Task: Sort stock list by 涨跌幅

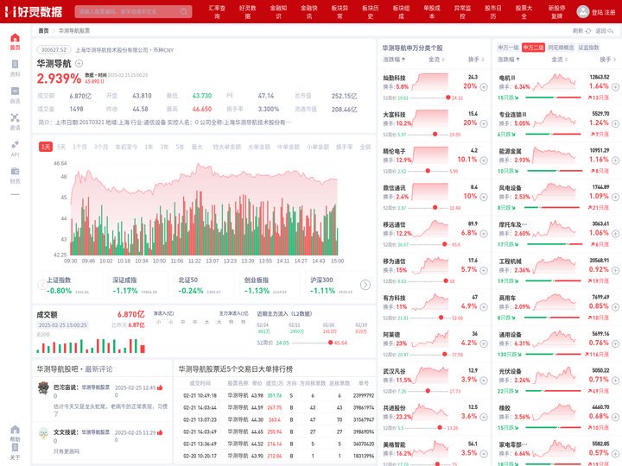Action: click(394, 60)
